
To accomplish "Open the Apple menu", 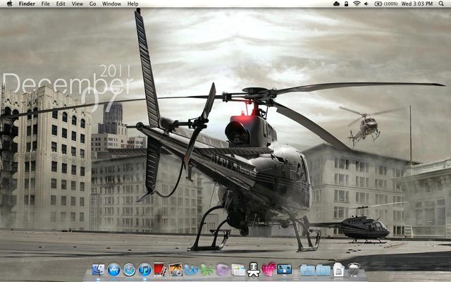I will point(9,4).
